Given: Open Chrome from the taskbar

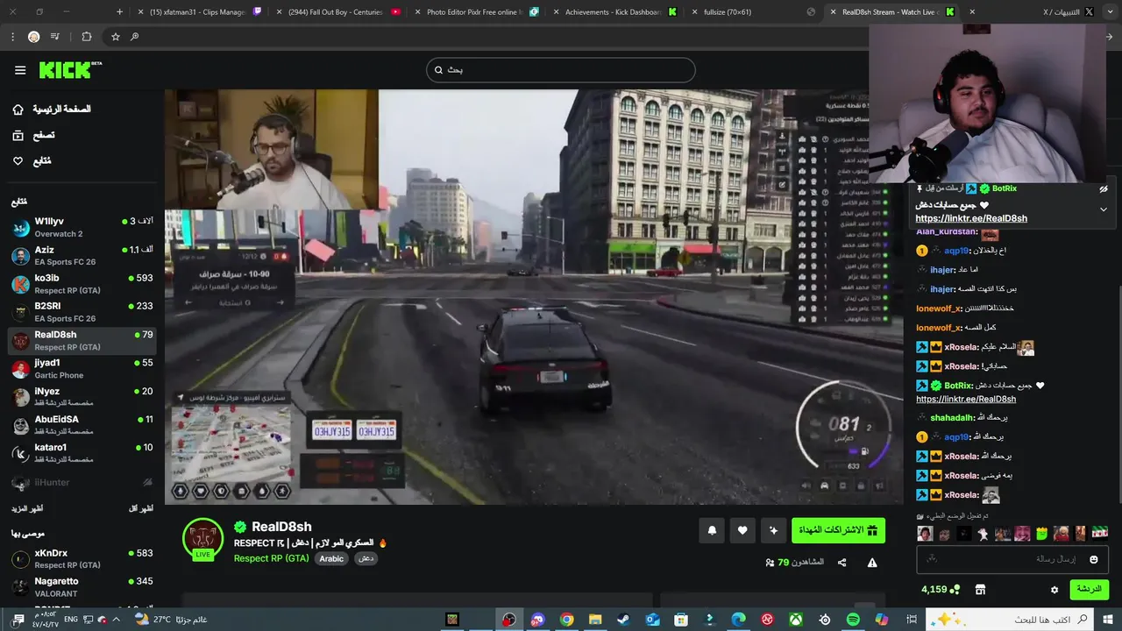Looking at the screenshot, I should [566, 620].
